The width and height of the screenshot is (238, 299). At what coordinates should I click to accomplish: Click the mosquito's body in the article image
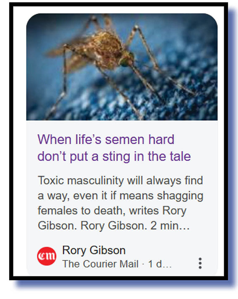tap(107, 48)
